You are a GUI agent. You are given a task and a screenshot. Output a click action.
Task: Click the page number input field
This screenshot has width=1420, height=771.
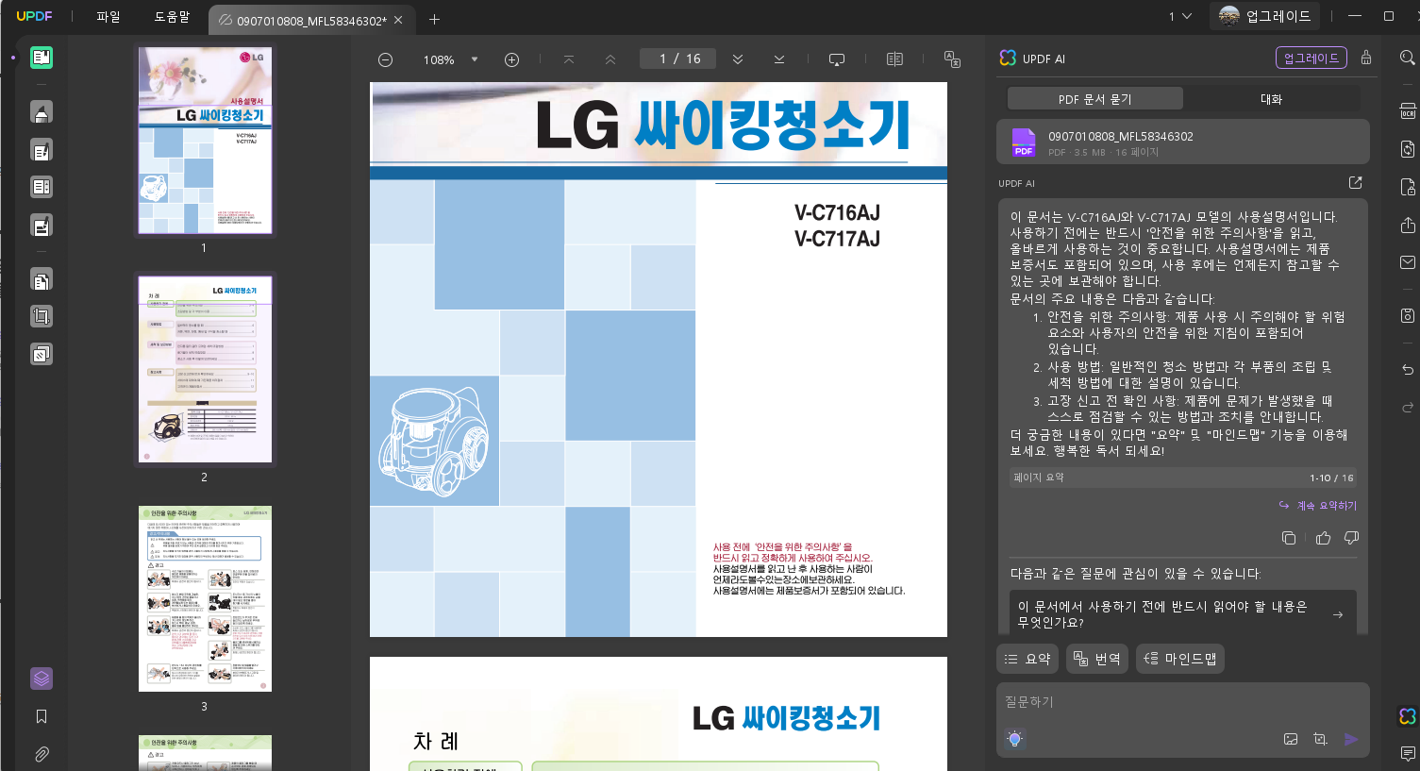677,59
